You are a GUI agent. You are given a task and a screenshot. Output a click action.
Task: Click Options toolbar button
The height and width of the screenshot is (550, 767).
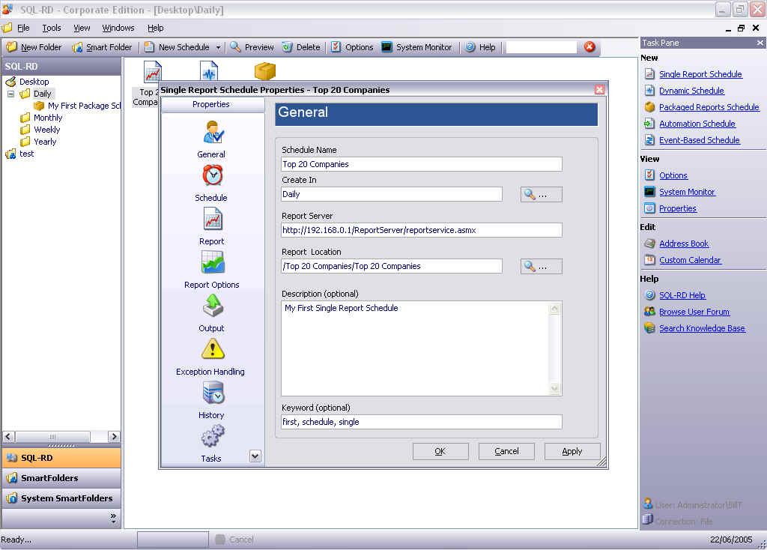(352, 47)
